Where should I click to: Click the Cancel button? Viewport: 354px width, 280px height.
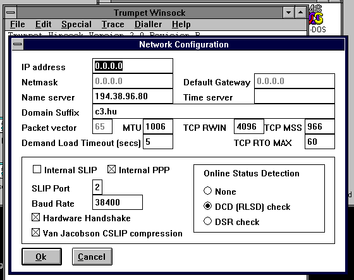coord(92,257)
